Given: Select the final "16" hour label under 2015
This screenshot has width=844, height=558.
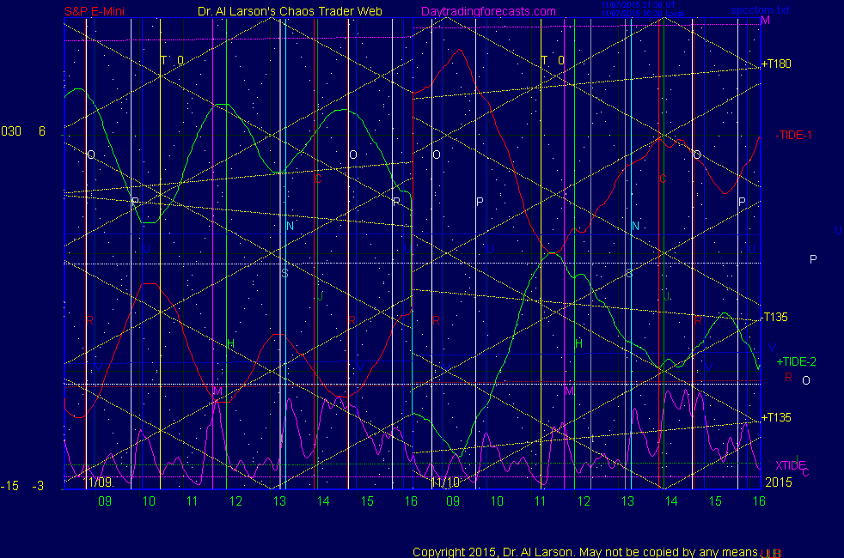Looking at the screenshot, I should 759,501.
